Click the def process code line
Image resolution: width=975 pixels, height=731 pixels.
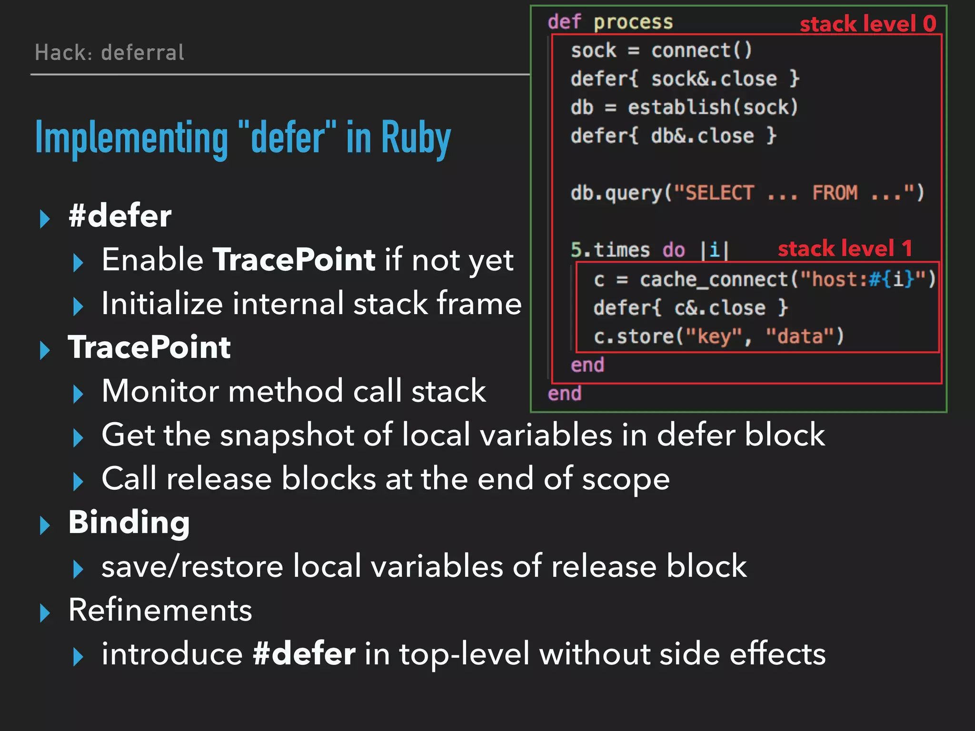click(x=610, y=22)
